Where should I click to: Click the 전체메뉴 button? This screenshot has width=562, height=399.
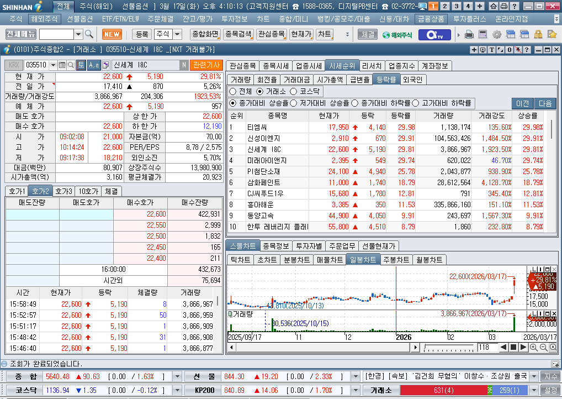pyautogui.click(x=21, y=34)
